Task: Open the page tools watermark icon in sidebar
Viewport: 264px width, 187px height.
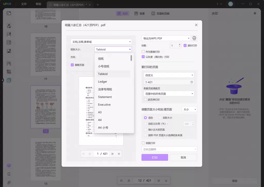Action: tap(9, 80)
